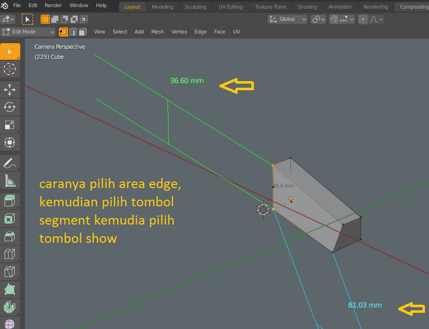Open the Face menu
The image size is (429, 329).
220,32
